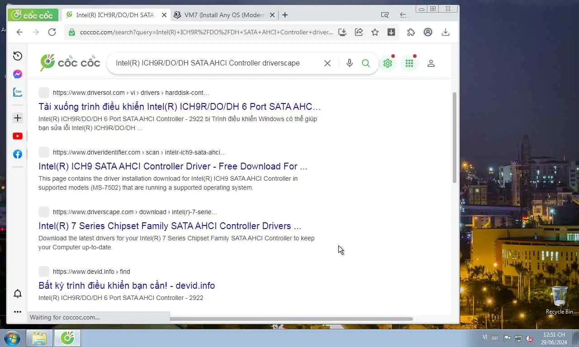Bookmark this page with the star icon
The width and height of the screenshot is (579, 347).
click(375, 32)
